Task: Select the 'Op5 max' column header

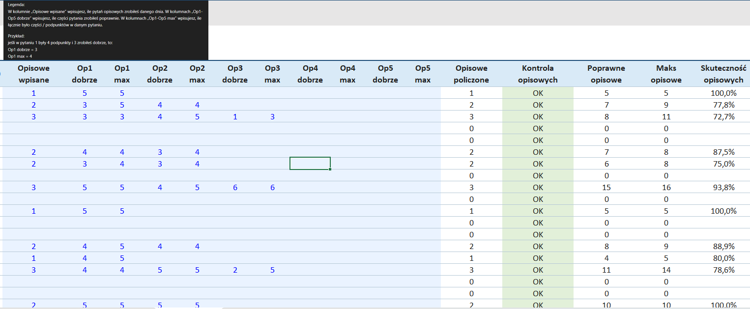Action: [423, 74]
